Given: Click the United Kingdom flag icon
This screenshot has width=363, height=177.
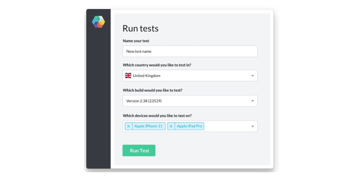Looking at the screenshot, I should [x=128, y=75].
